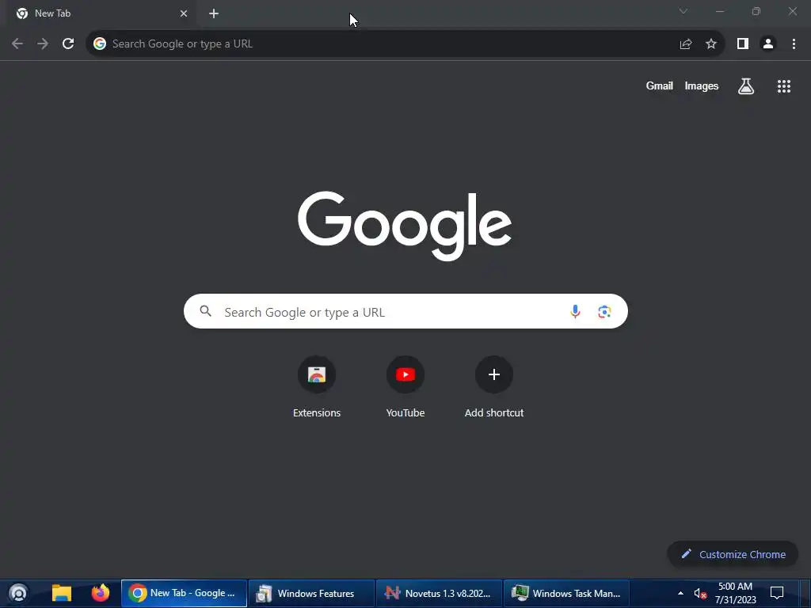
Task: Open the Action Center notifications icon
Action: click(777, 593)
